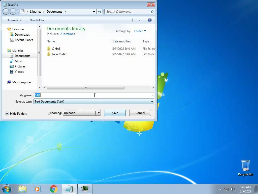Launch Windows Media Player from taskbar
The height and width of the screenshot is (194, 258).
38,189
